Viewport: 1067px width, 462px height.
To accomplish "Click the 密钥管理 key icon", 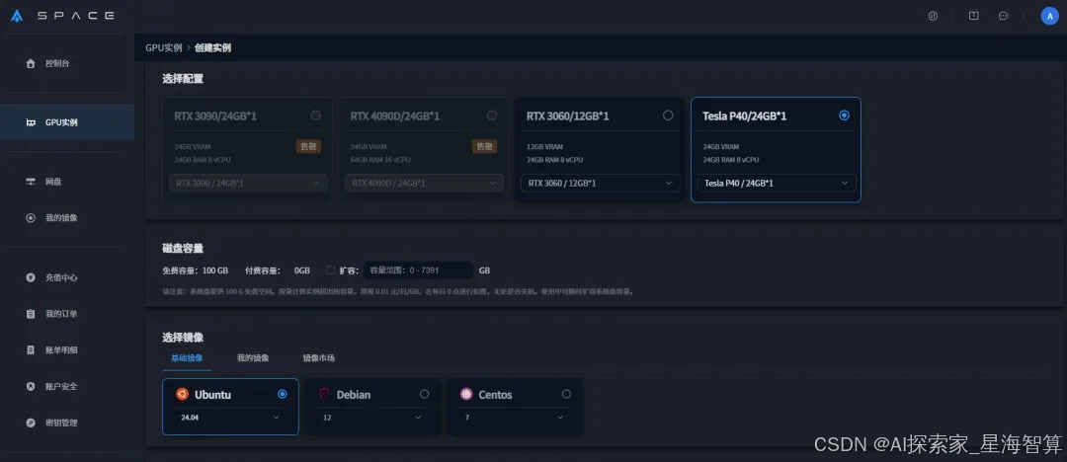I will (x=30, y=423).
